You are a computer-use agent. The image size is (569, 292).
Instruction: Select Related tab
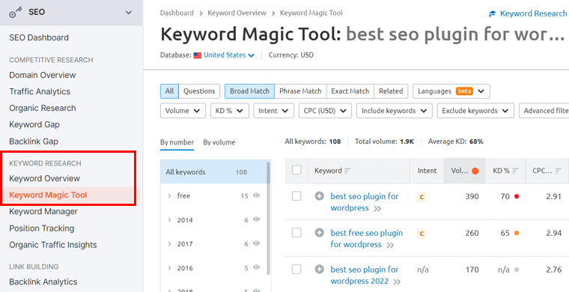pyautogui.click(x=391, y=91)
